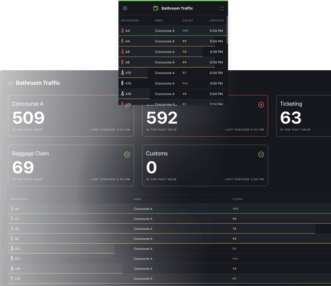Image resolution: width=331 pixels, height=286 pixels.
Task: Click N/A count in popup A13 row
Action: coord(185,83)
